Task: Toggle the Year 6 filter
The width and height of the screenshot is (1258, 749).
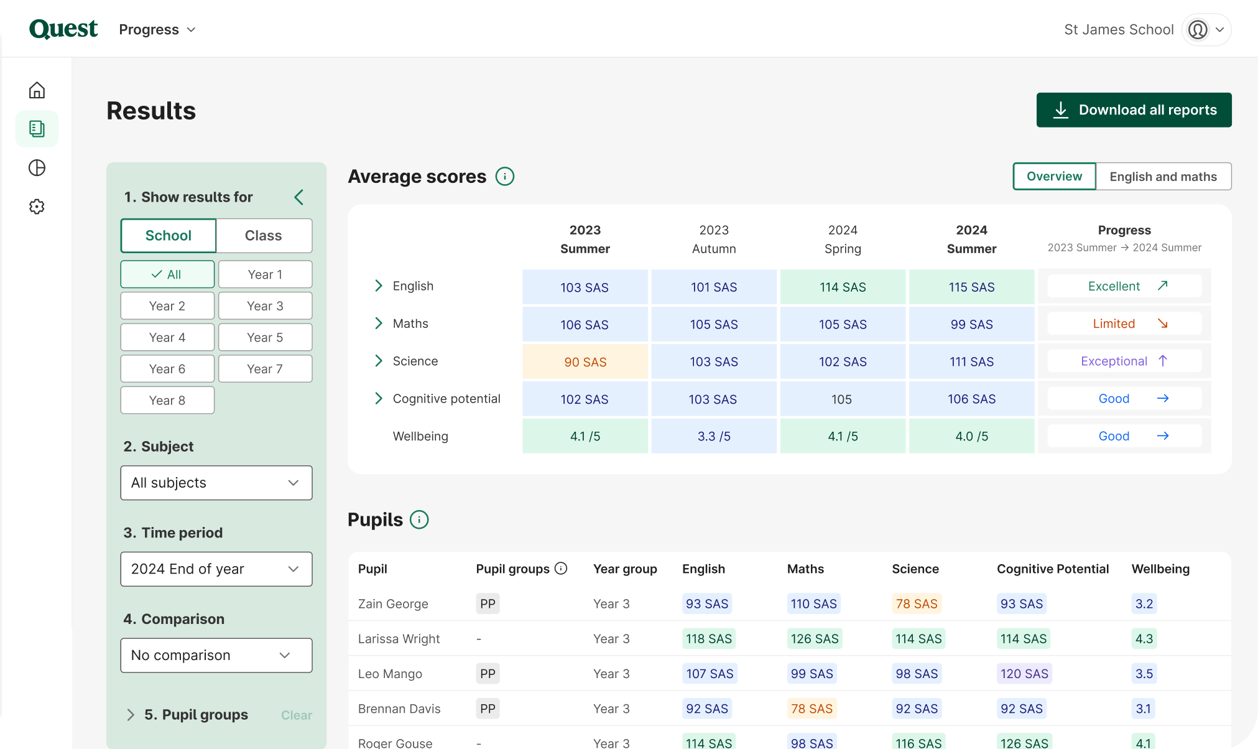Action: [167, 369]
